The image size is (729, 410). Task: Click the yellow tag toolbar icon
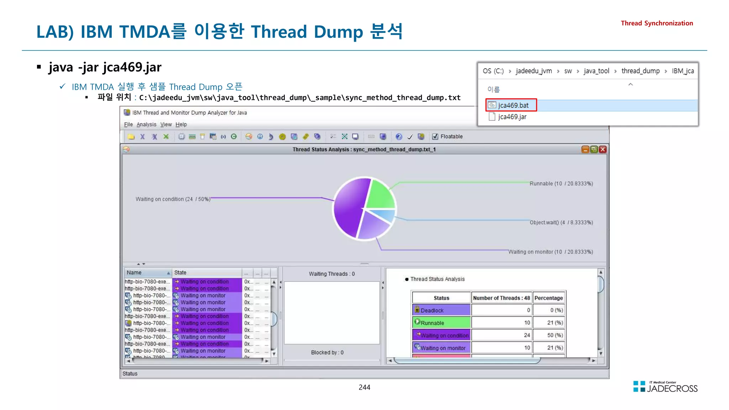305,137
